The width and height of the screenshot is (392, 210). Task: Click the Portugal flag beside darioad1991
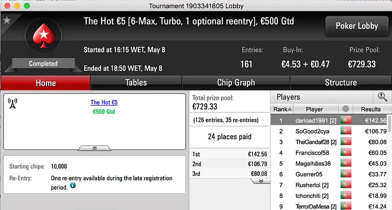coord(346,120)
